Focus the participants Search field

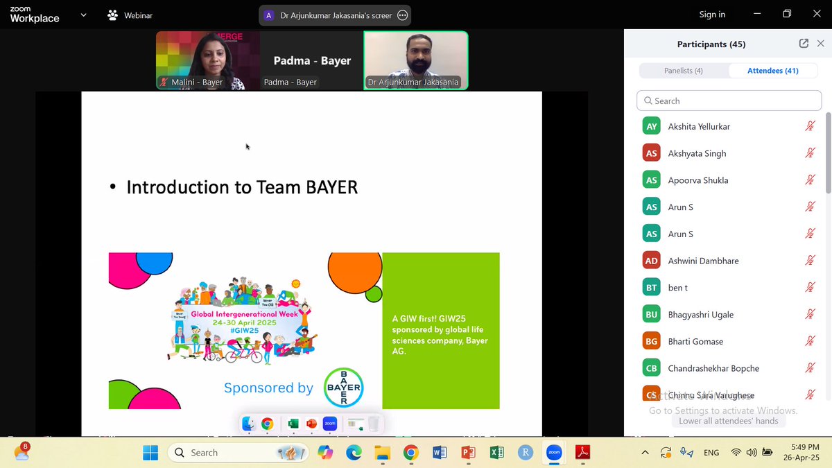click(729, 101)
